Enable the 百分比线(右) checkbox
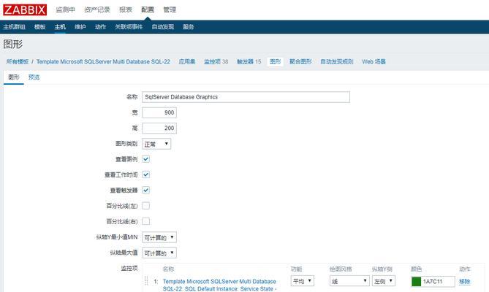Image resolution: width=489 pixels, height=292 pixels. [x=146, y=221]
